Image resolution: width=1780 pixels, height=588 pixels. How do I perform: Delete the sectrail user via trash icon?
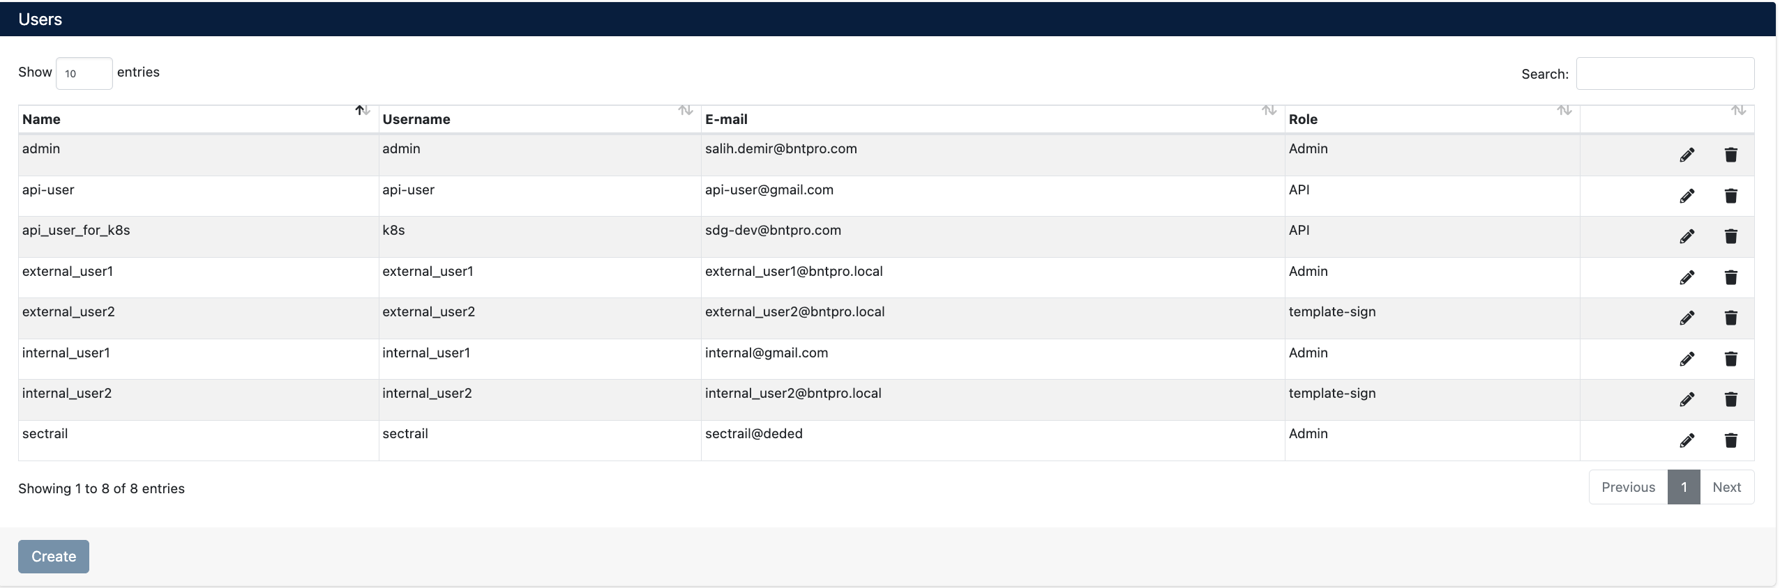coord(1730,440)
